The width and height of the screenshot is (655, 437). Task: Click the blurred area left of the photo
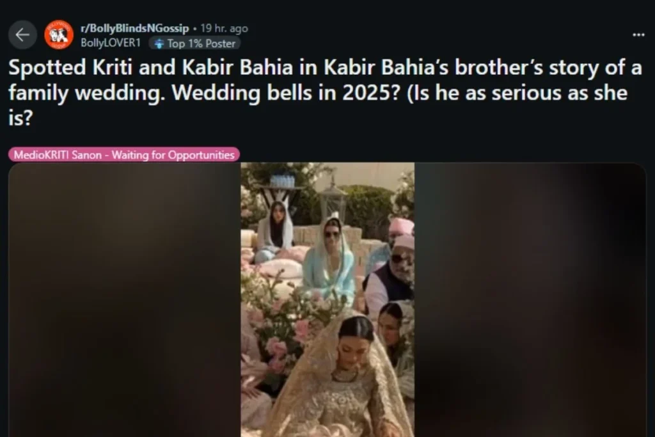[125, 299]
